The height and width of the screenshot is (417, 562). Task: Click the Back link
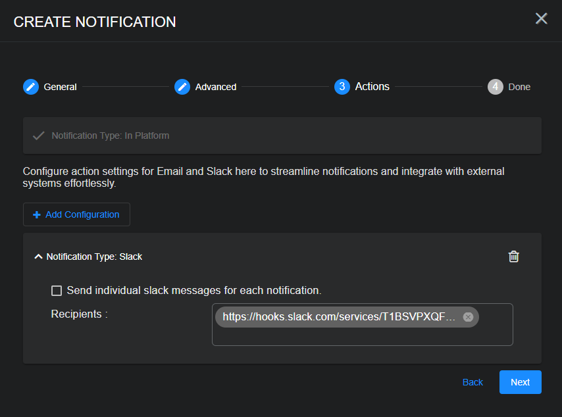[473, 382]
